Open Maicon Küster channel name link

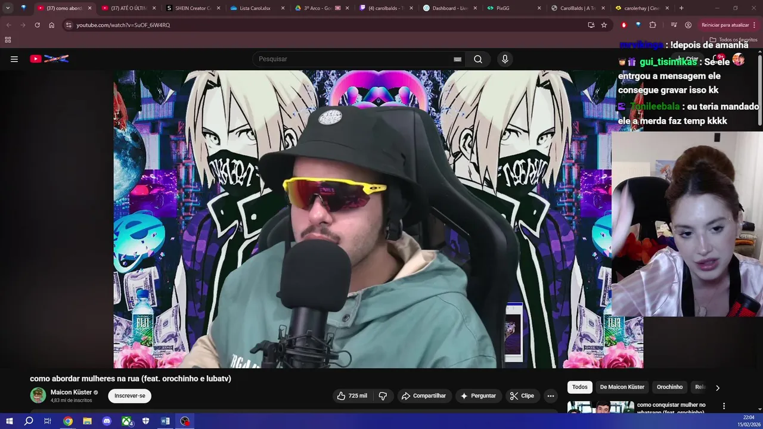tap(71, 392)
